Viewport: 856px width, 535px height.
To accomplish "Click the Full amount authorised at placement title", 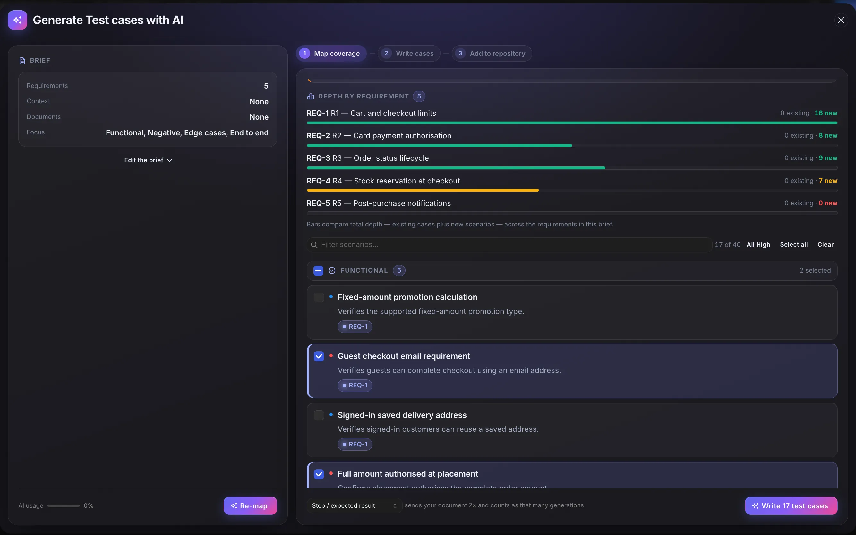I will pyautogui.click(x=408, y=474).
